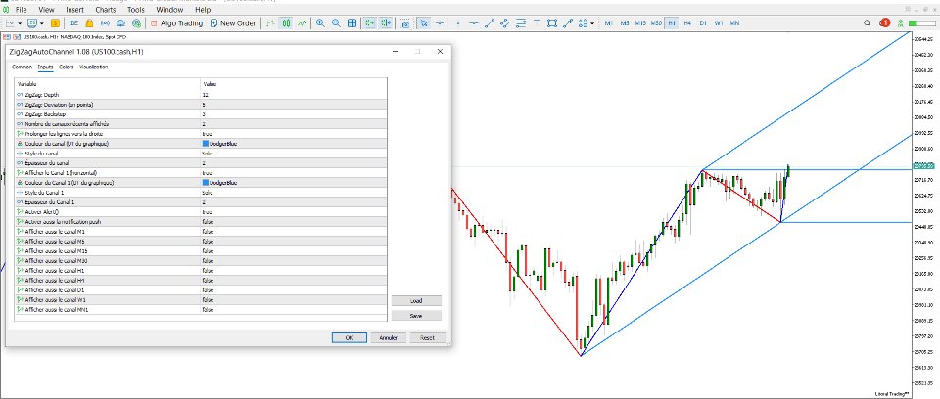Expand the objects list dropdown arrow
Viewport: 940px width, 399px height.
click(x=592, y=23)
